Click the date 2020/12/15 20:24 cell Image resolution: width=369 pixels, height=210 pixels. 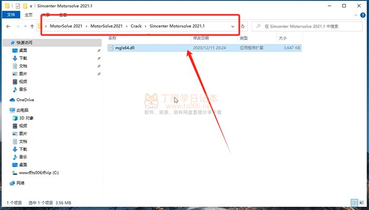[210, 48]
